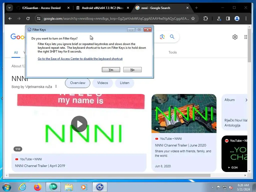This screenshot has width=256, height=192.
Task: Click the scroll right arrow on horizontal scrollbar
Action: tap(245, 175)
